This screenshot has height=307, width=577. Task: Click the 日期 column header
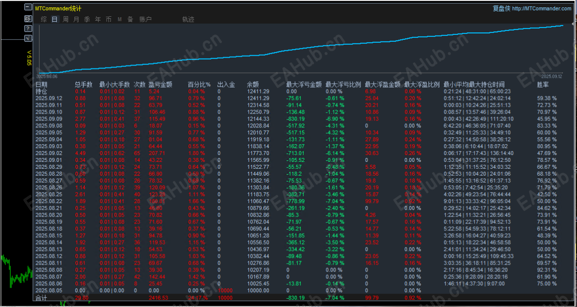coord(41,85)
